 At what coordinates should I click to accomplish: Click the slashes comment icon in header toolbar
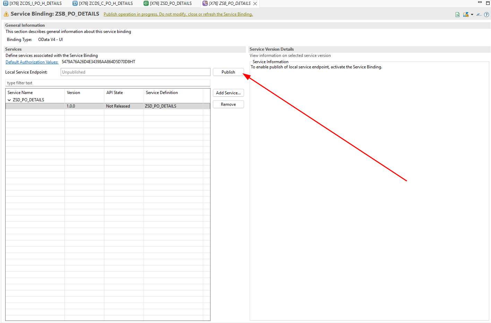click(x=479, y=15)
